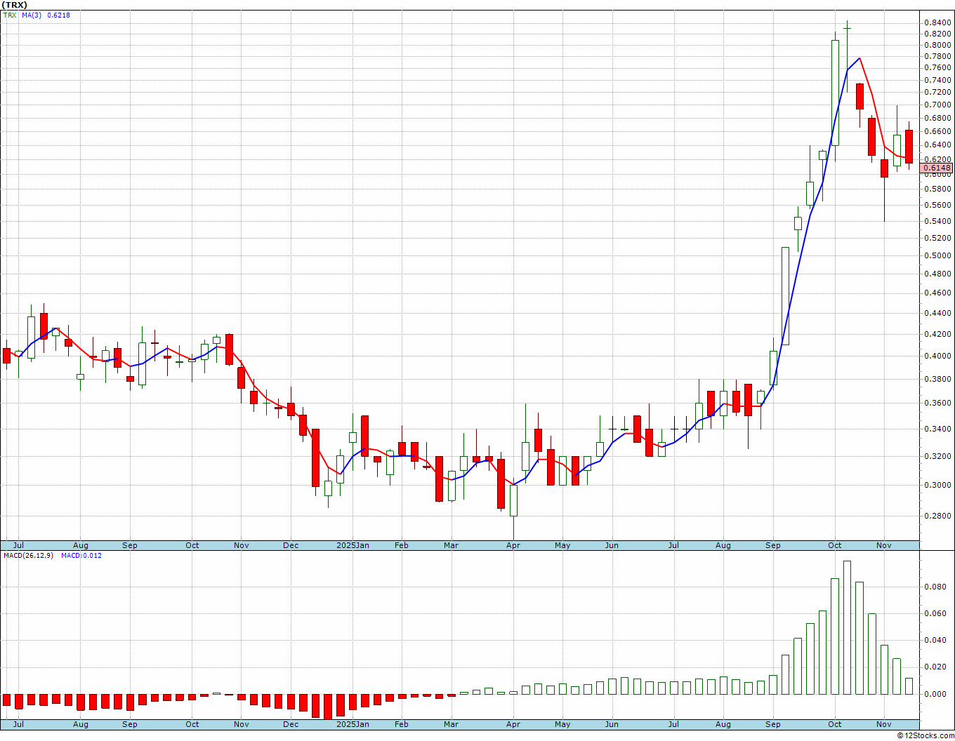Viewport: 955px width, 741px height.
Task: Select the MA value 0.6218
Action: click(x=58, y=15)
